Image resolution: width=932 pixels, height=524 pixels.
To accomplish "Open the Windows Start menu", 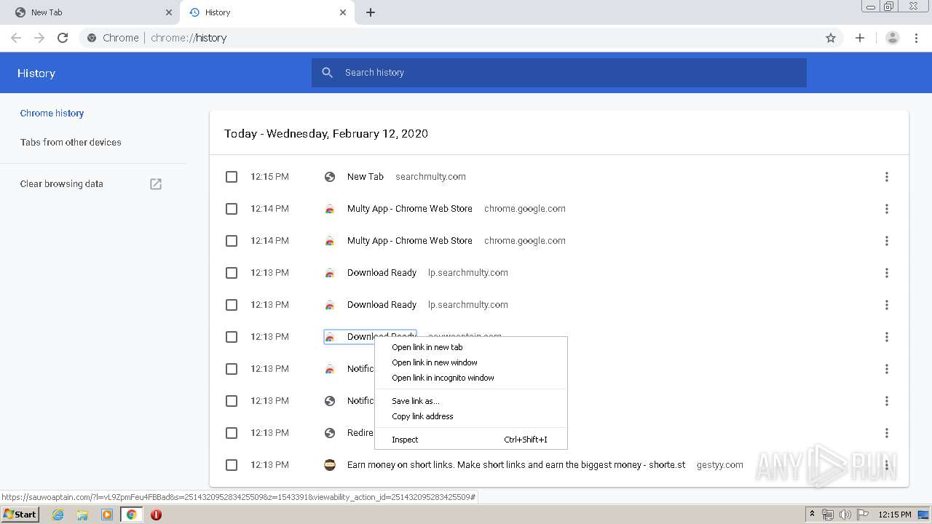I will pos(20,515).
